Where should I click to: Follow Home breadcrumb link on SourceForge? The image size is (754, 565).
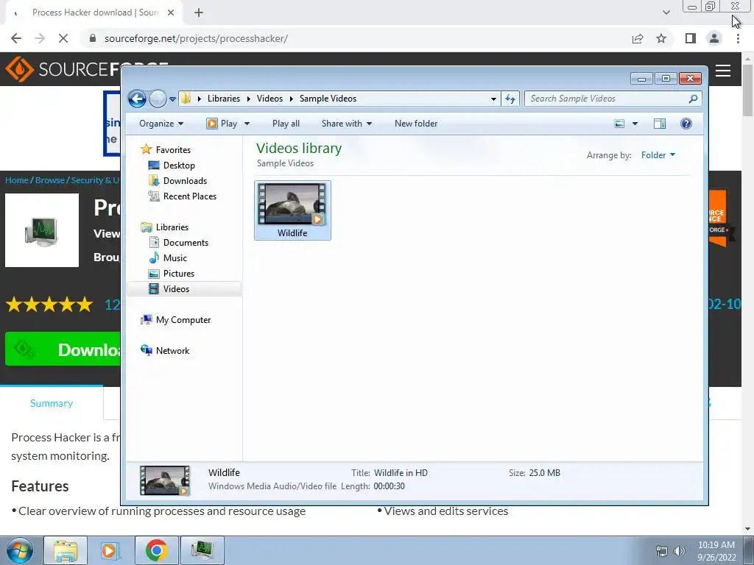[x=17, y=180]
